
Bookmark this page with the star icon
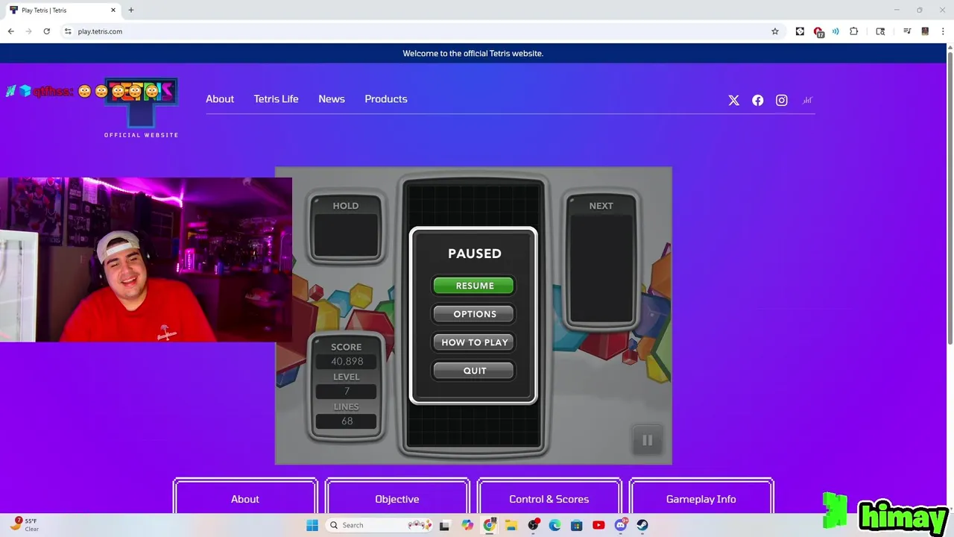click(775, 31)
